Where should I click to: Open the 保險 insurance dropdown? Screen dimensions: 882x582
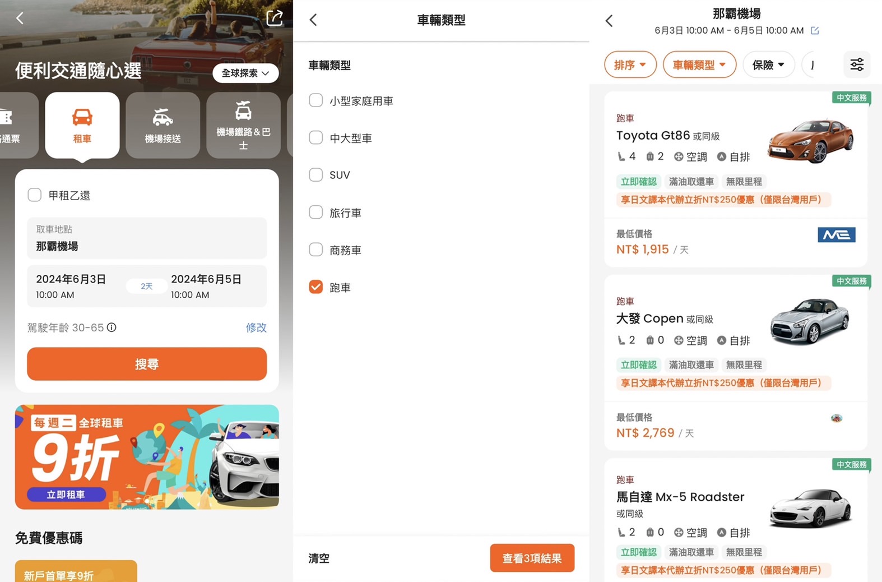[768, 64]
